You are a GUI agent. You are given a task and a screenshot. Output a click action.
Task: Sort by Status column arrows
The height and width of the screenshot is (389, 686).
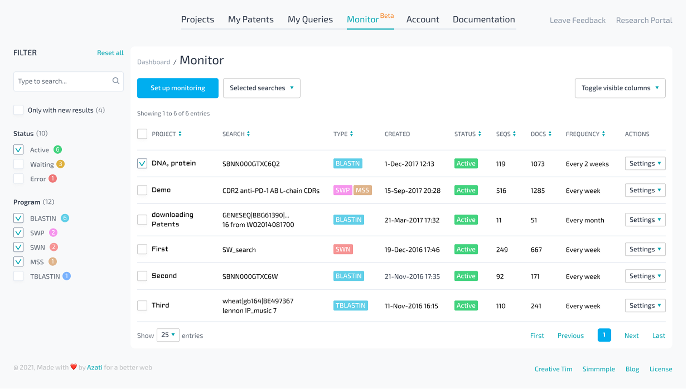pyautogui.click(x=480, y=134)
